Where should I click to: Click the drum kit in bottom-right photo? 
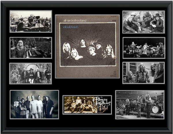[x=157, y=107]
